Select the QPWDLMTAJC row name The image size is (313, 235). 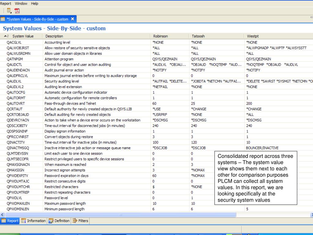point(18,181)
